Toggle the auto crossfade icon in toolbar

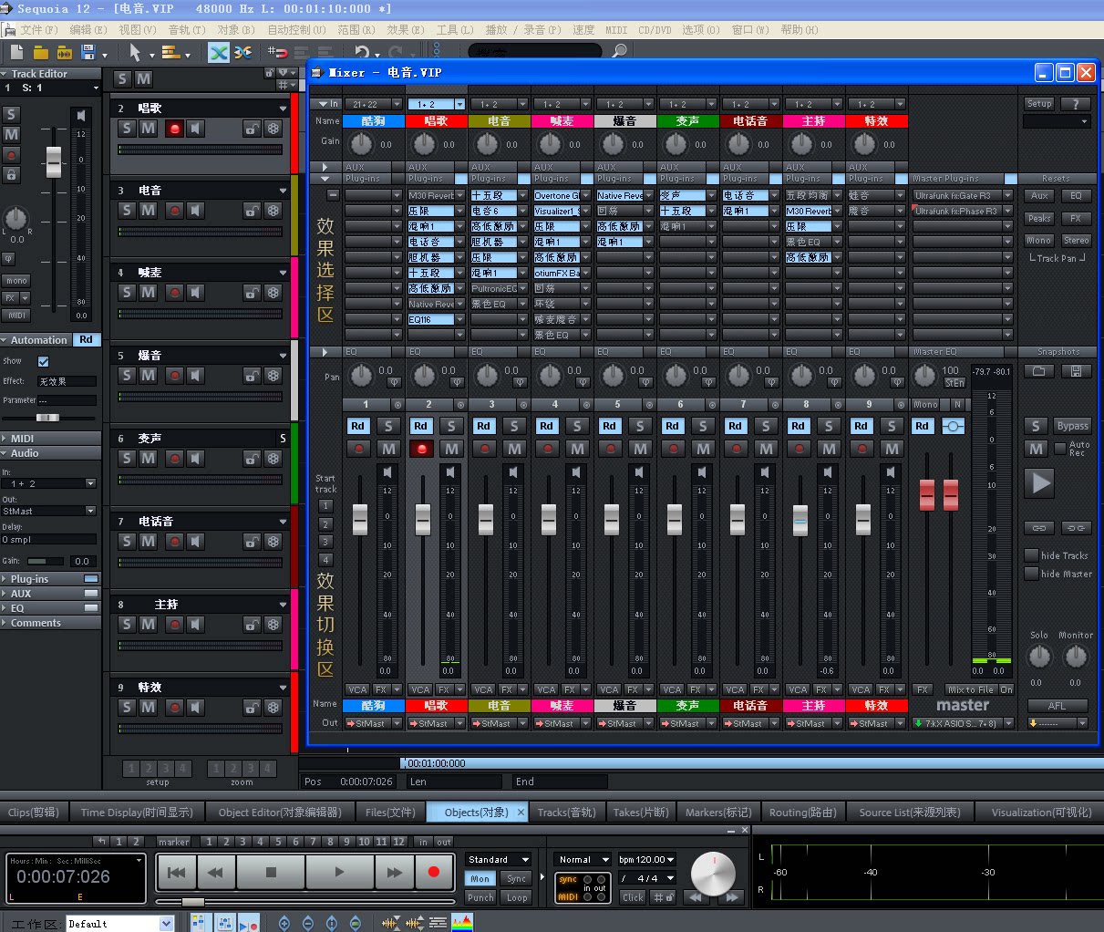coord(219,52)
